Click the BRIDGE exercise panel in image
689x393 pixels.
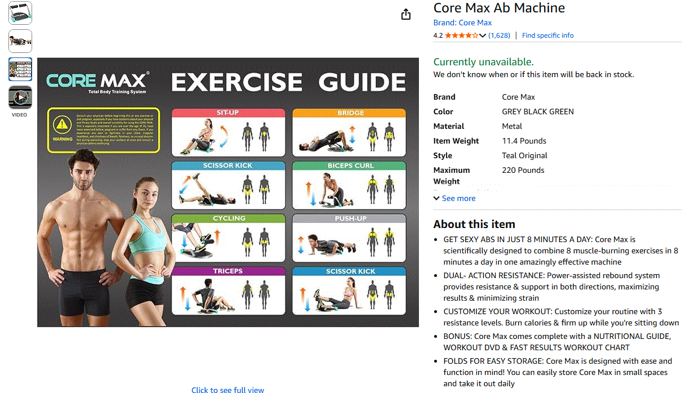[x=350, y=132]
